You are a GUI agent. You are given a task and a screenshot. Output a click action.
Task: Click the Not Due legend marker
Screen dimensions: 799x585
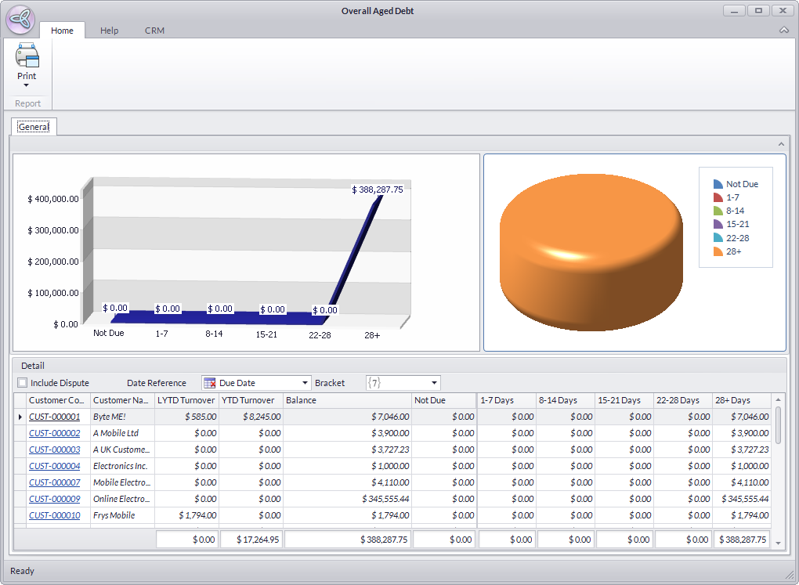718,184
